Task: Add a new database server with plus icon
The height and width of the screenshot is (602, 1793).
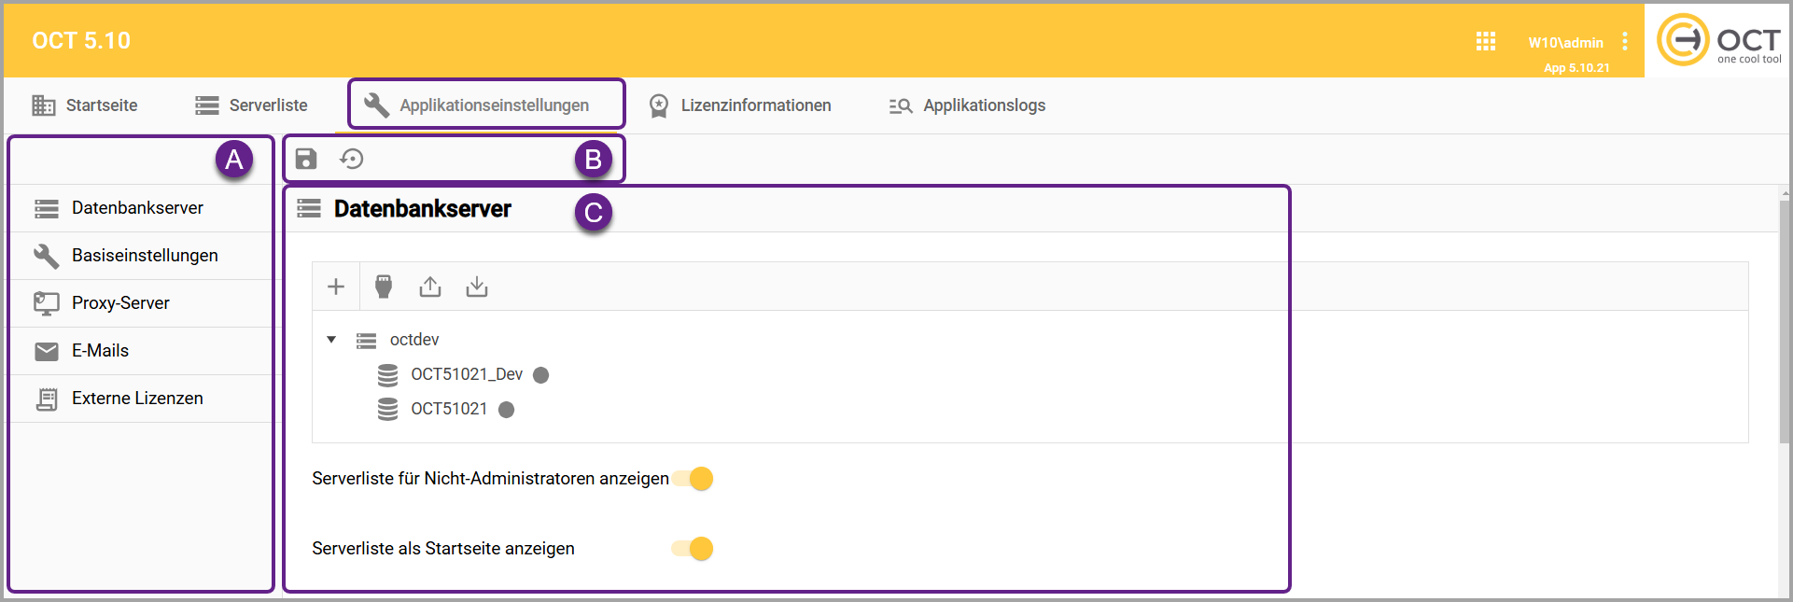Action: (336, 287)
